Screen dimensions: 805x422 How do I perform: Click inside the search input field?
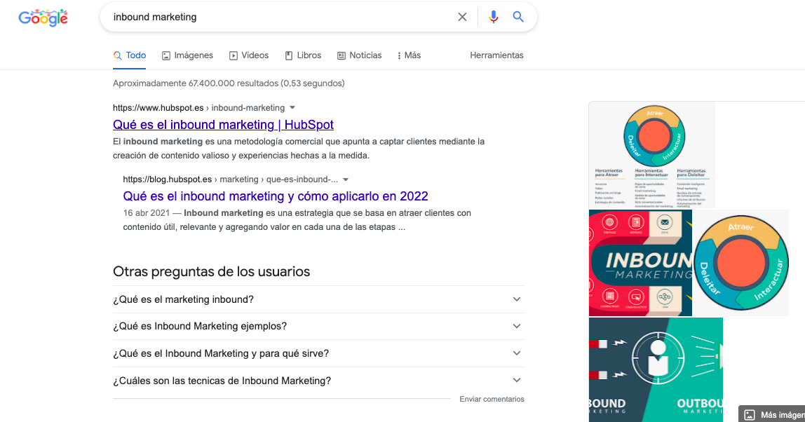pyautogui.click(x=280, y=17)
